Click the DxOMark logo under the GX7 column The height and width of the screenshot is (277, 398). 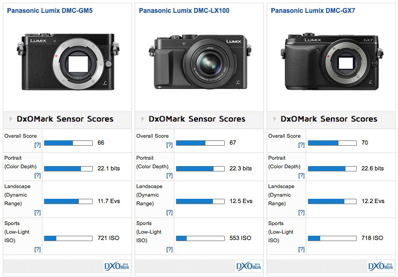(381, 266)
